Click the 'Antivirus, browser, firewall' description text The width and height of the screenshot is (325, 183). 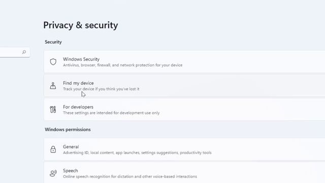coord(123,65)
